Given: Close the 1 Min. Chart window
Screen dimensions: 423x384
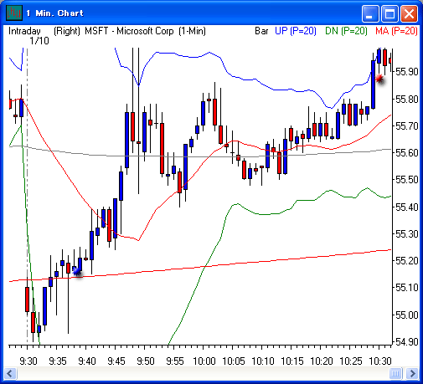Looking at the screenshot, I should click(409, 13).
